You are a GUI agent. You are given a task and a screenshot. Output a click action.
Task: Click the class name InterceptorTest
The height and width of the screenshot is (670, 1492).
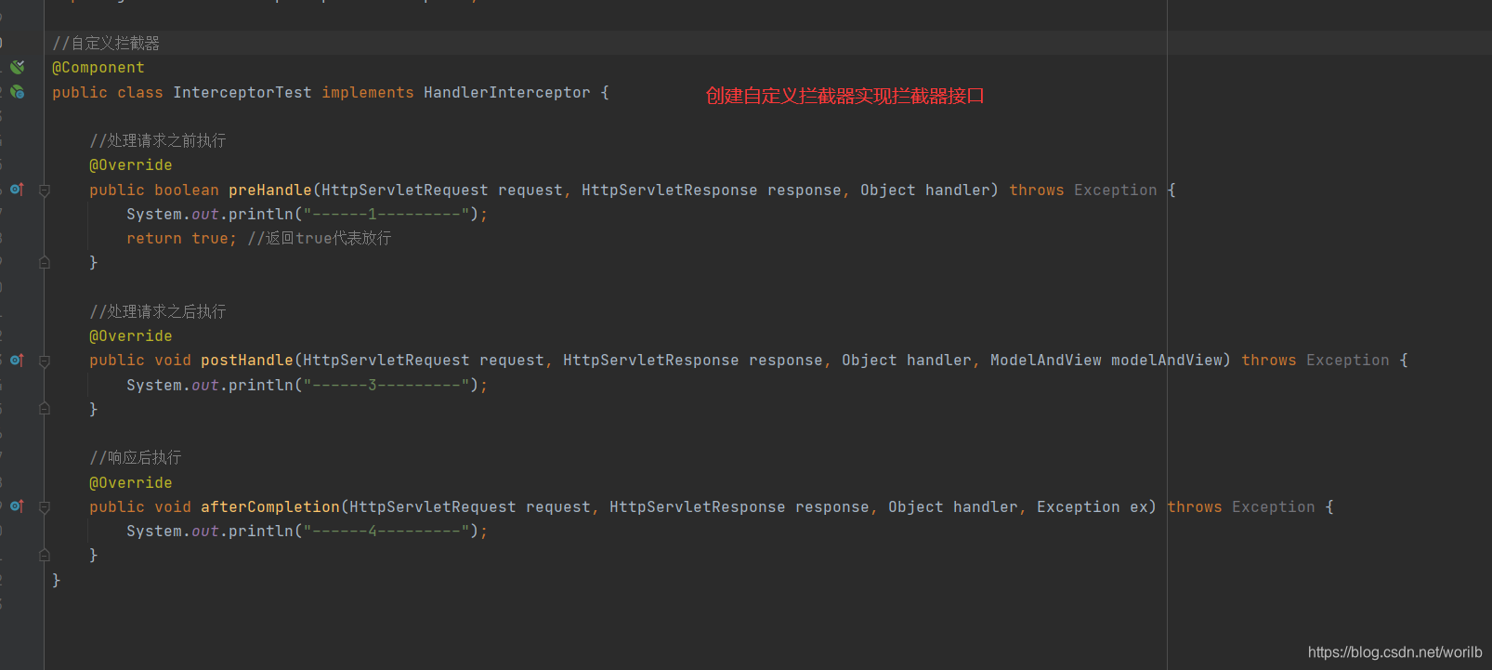click(x=242, y=93)
